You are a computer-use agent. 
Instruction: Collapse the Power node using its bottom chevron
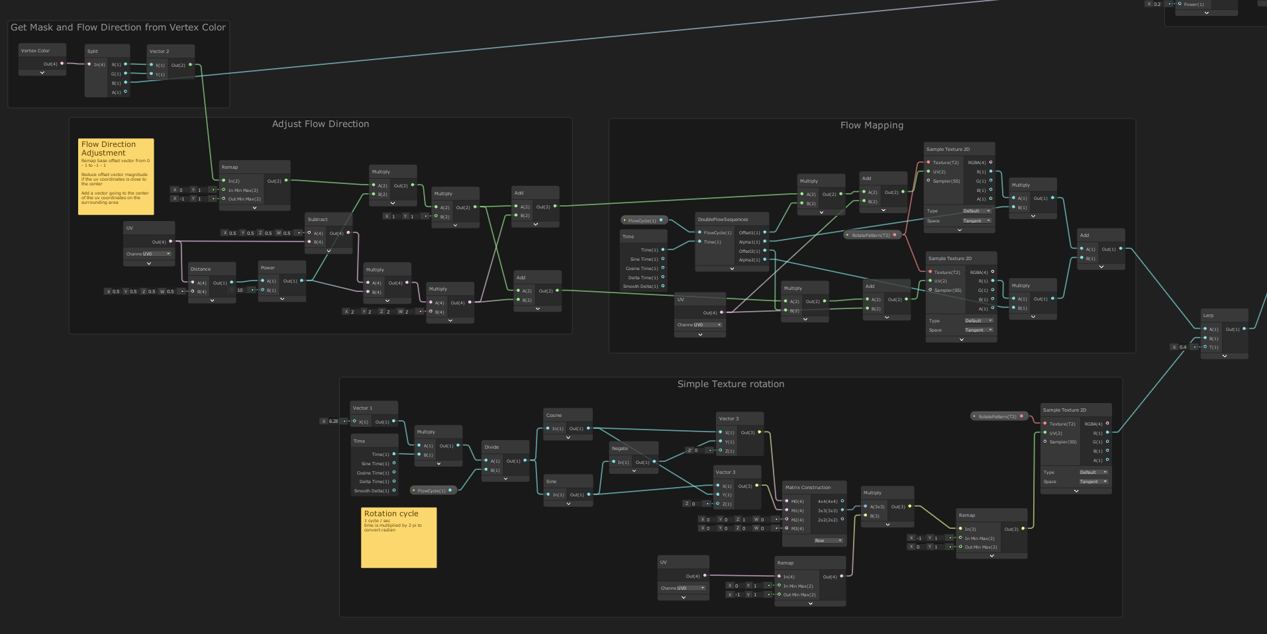(282, 299)
